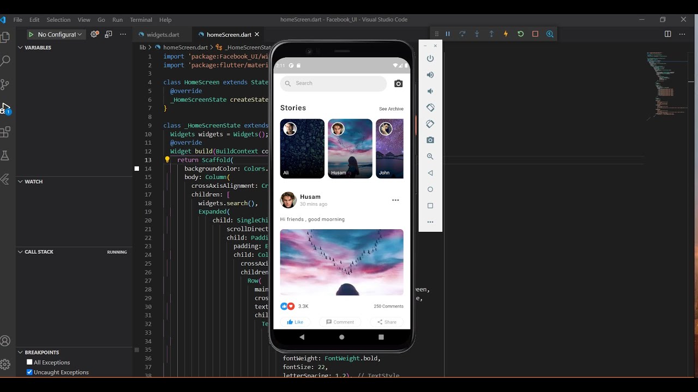Click the emulator side-panel overview square
Screen dimensions: 698x392
(x=430, y=206)
